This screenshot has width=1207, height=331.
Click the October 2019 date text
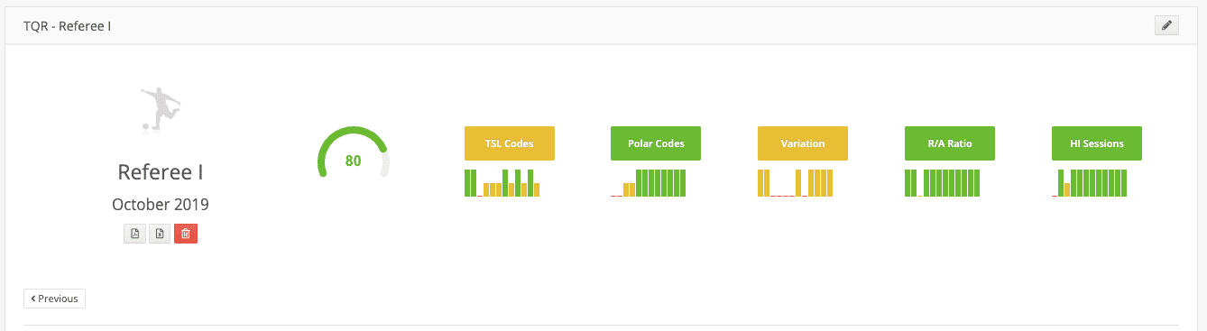click(161, 205)
